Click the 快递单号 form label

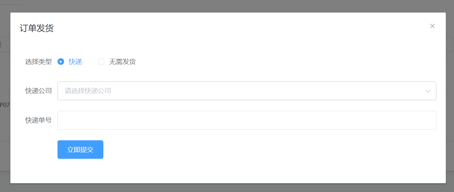point(38,120)
